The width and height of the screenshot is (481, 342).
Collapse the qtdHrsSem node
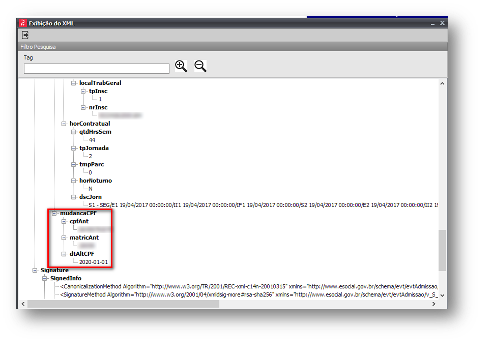pos(73,132)
